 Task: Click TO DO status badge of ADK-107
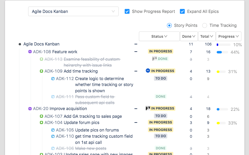[x=161, y=116]
